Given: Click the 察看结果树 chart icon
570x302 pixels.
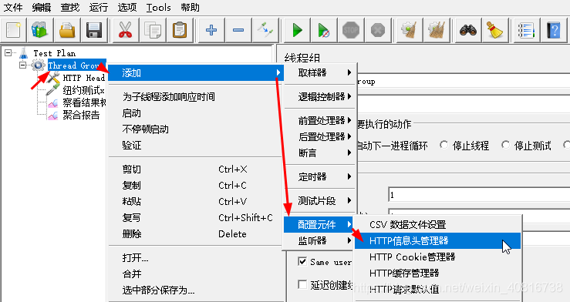Looking at the screenshot, I should (x=52, y=103).
